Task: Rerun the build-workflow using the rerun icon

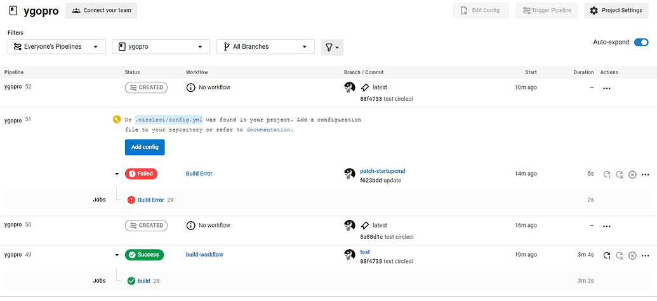Action: click(607, 255)
